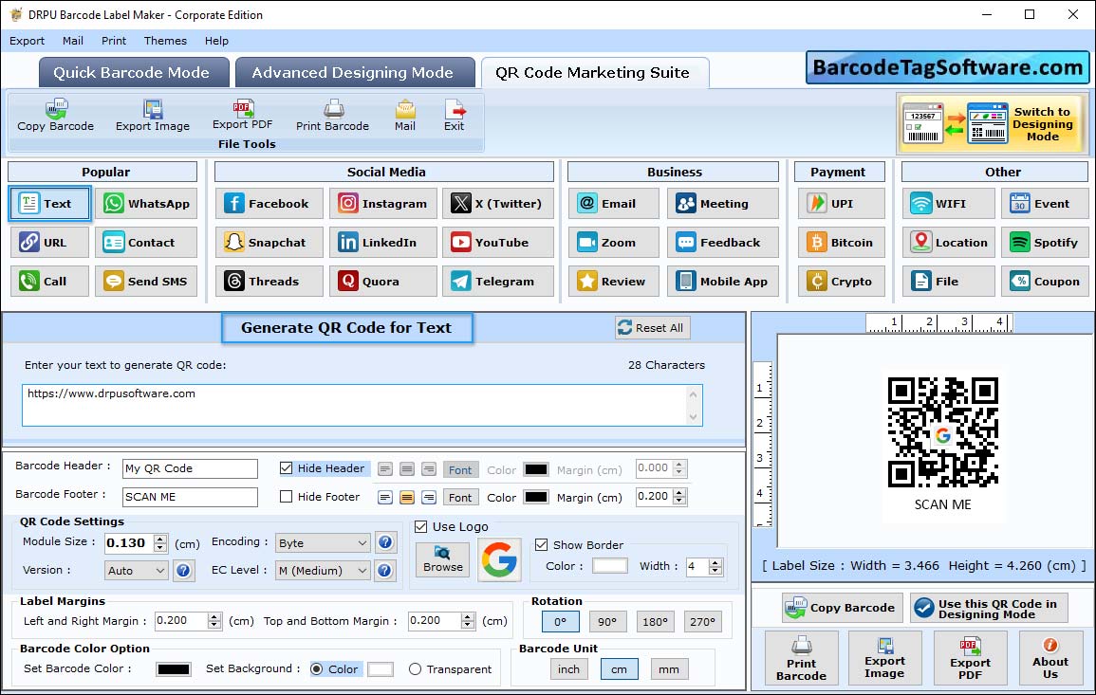Open footer Font settings
Viewport: 1096px width, 695px height.
coord(460,498)
